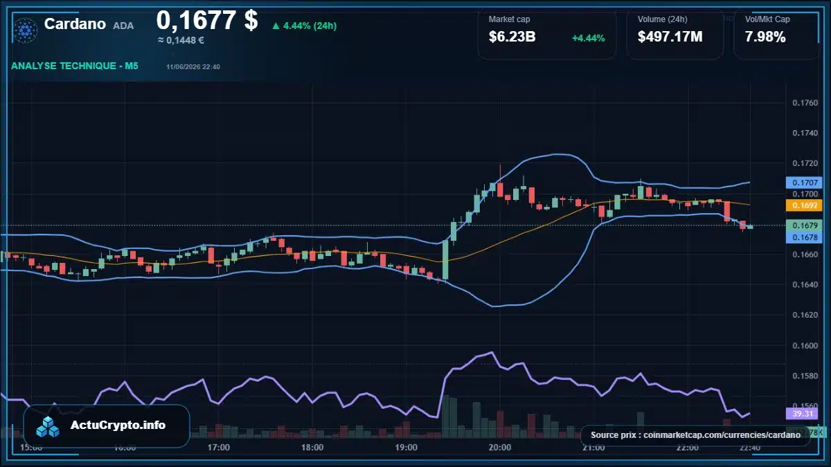The height and width of the screenshot is (467, 831).
Task: Click the 11/06/2026 22:40 timestamp
Action: (193, 67)
